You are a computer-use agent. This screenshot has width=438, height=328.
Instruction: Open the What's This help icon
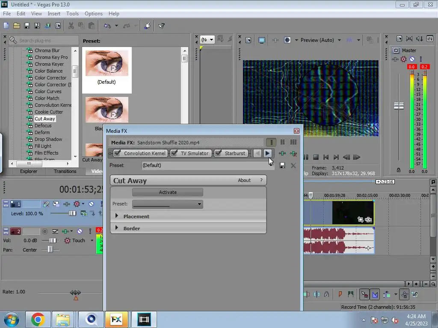[161, 26]
